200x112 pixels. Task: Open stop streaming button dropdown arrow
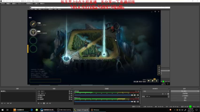coord(198,91)
